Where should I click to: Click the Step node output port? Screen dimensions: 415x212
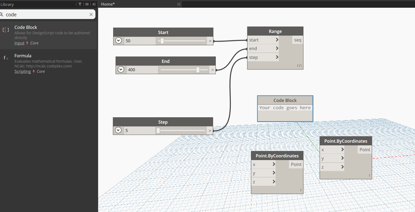(210, 131)
